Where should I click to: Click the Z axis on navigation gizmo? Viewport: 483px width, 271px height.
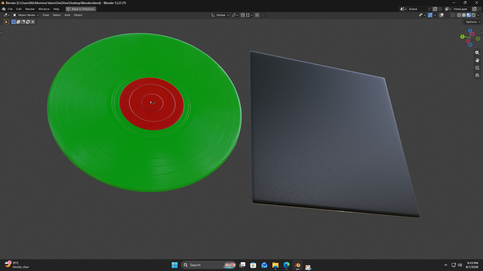click(x=470, y=31)
